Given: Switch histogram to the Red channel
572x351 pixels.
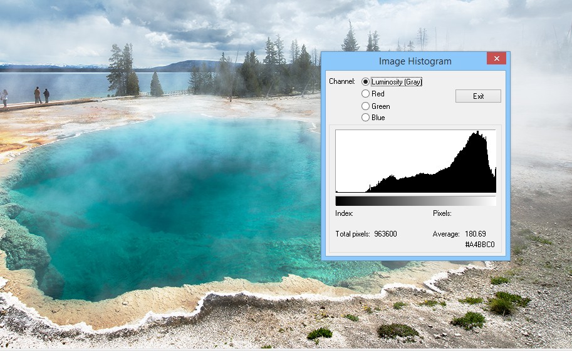Looking at the screenshot, I should coord(365,94).
